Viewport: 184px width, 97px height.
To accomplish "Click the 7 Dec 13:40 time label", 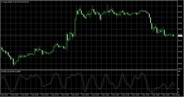I will (156, 95).
